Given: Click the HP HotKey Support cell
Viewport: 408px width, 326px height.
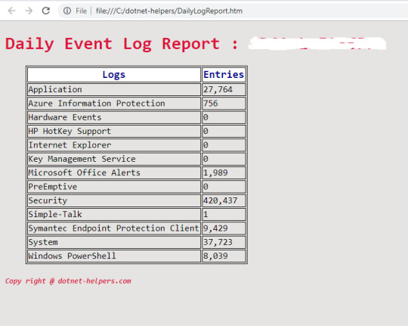Looking at the screenshot, I should (x=114, y=131).
